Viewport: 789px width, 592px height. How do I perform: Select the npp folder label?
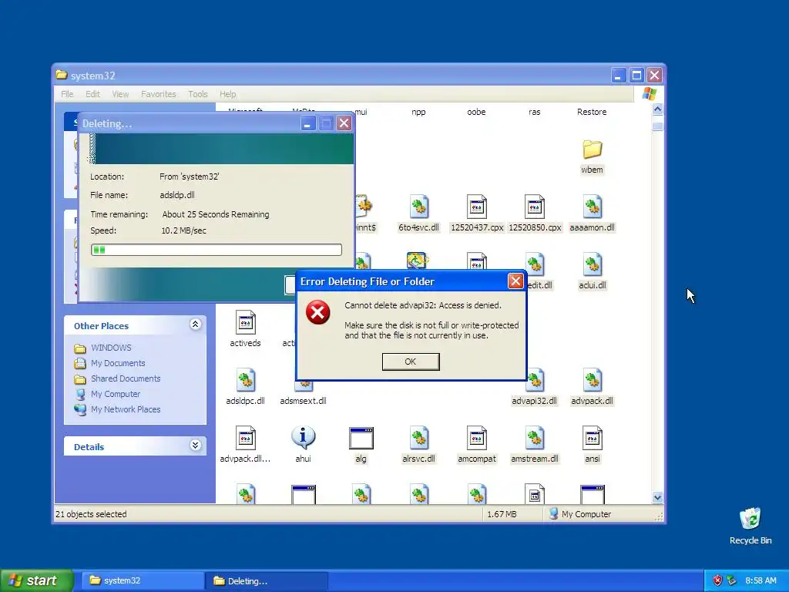coord(418,112)
